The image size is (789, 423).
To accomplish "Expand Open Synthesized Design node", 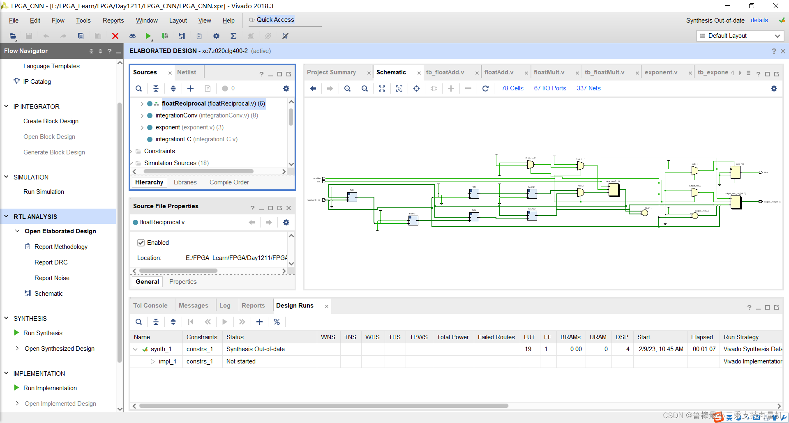I will pos(17,348).
